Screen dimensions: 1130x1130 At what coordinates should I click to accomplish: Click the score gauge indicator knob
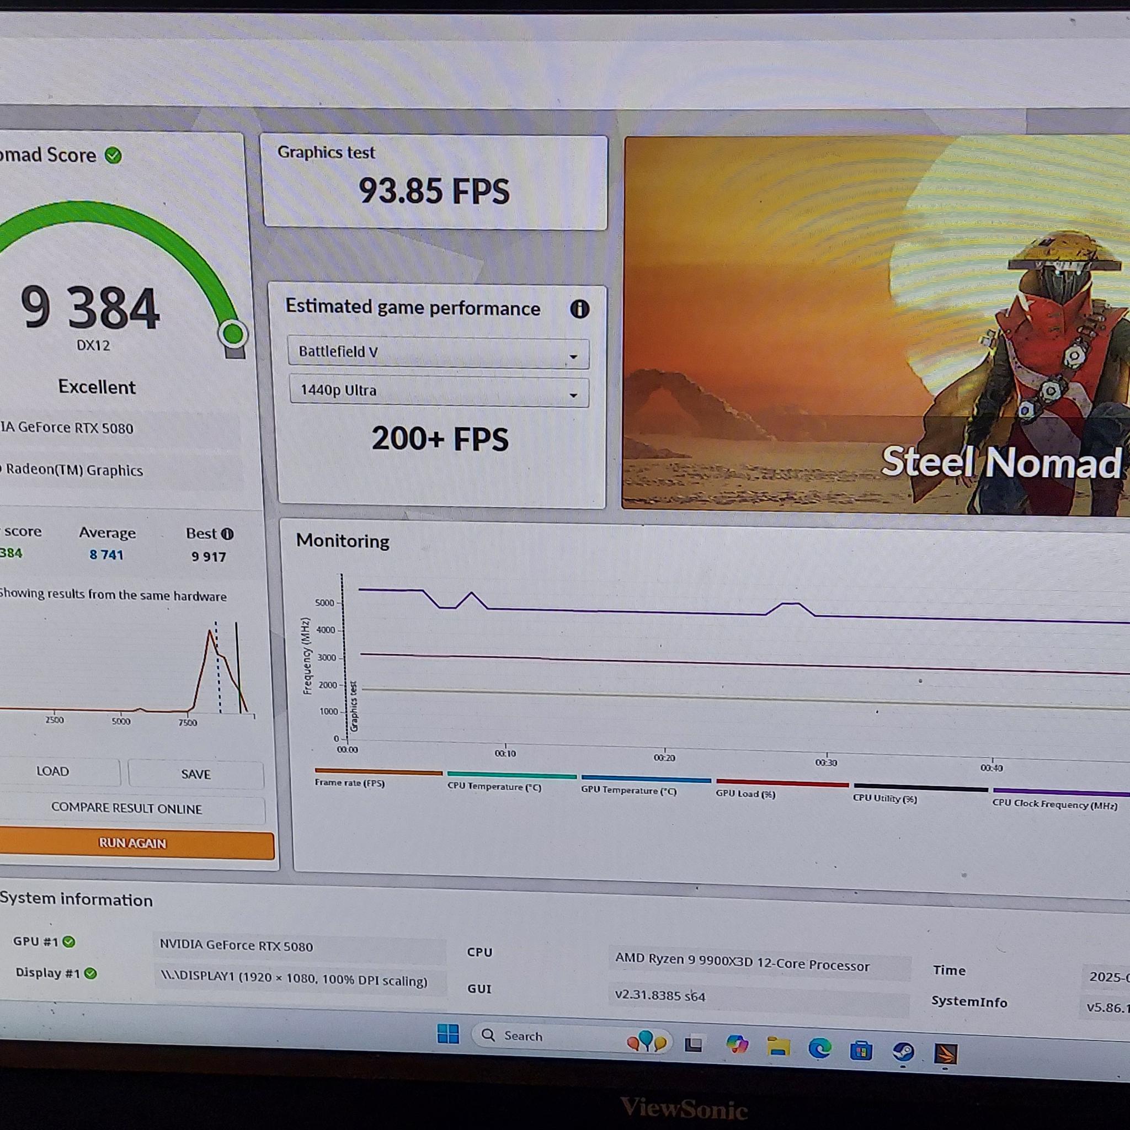(233, 333)
